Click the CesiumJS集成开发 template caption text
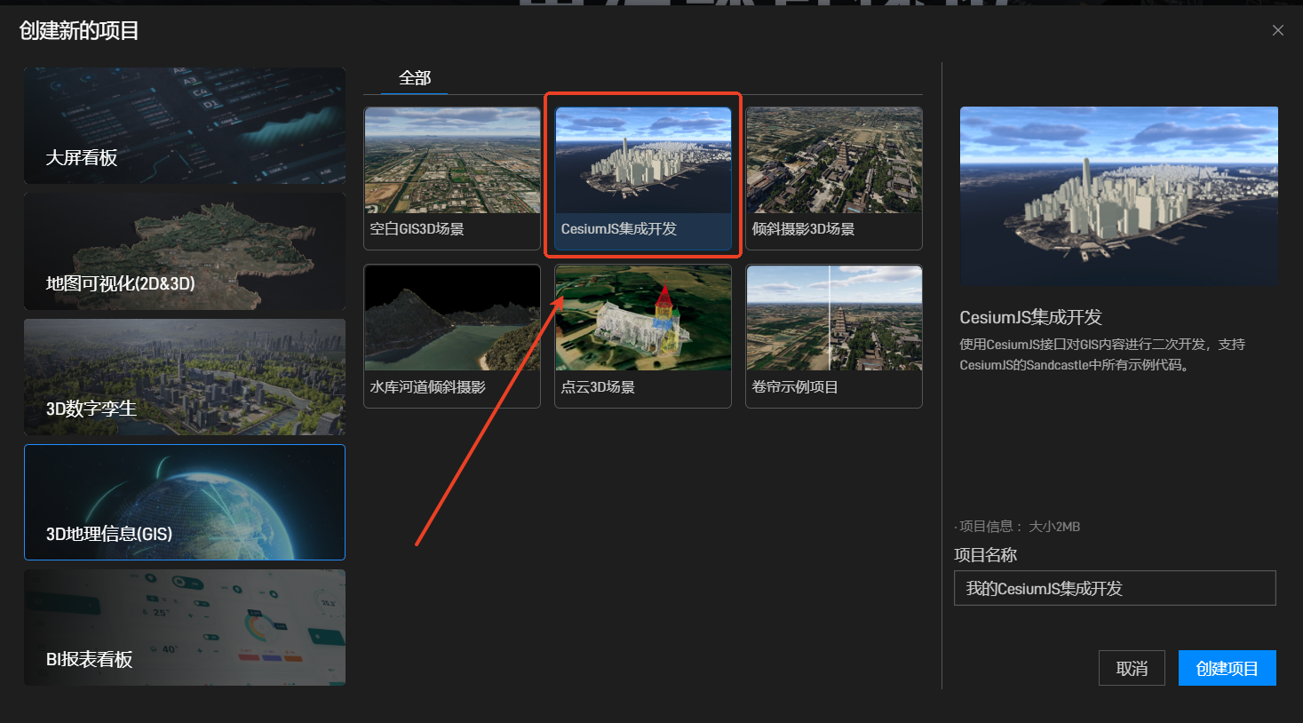This screenshot has height=723, width=1303. tap(619, 229)
